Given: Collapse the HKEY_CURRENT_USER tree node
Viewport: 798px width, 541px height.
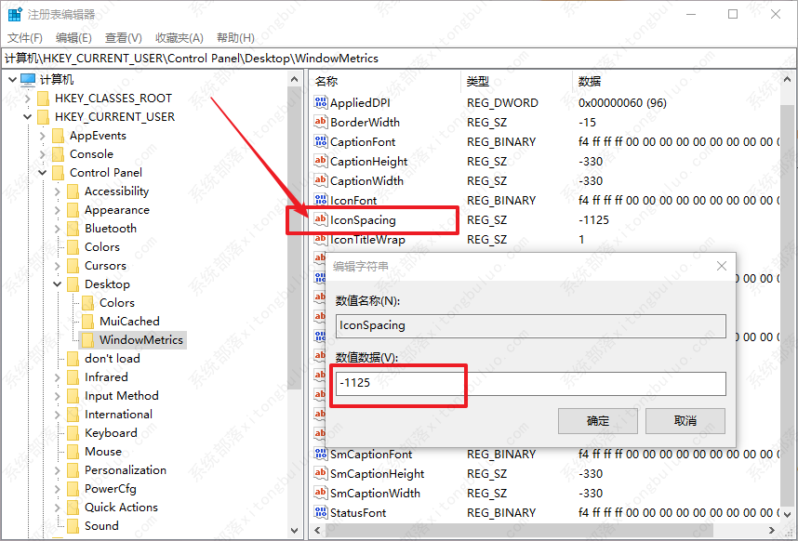Looking at the screenshot, I should 27,117.
